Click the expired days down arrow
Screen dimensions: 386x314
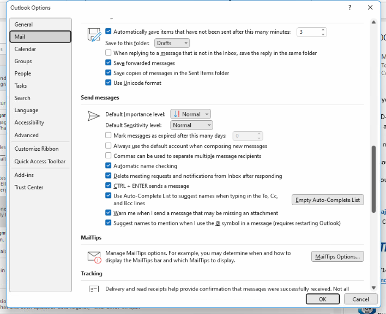[259, 138]
